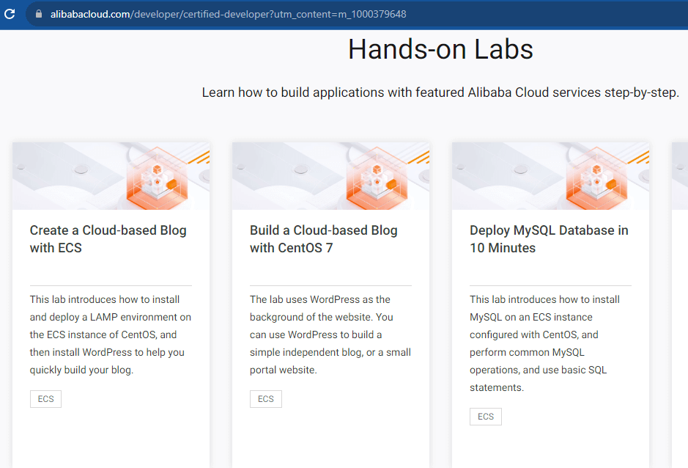688x468 pixels.
Task: Click the thumbnail image of the ECS blog lab
Action: tap(110, 176)
